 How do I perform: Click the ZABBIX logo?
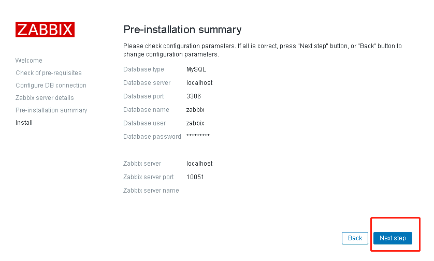[x=45, y=30]
